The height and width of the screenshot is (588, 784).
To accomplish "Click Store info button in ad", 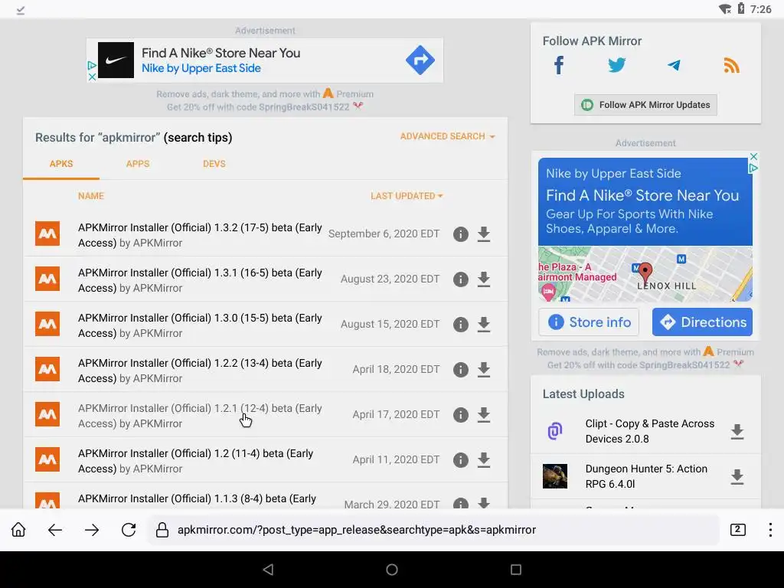I will pyautogui.click(x=589, y=322).
